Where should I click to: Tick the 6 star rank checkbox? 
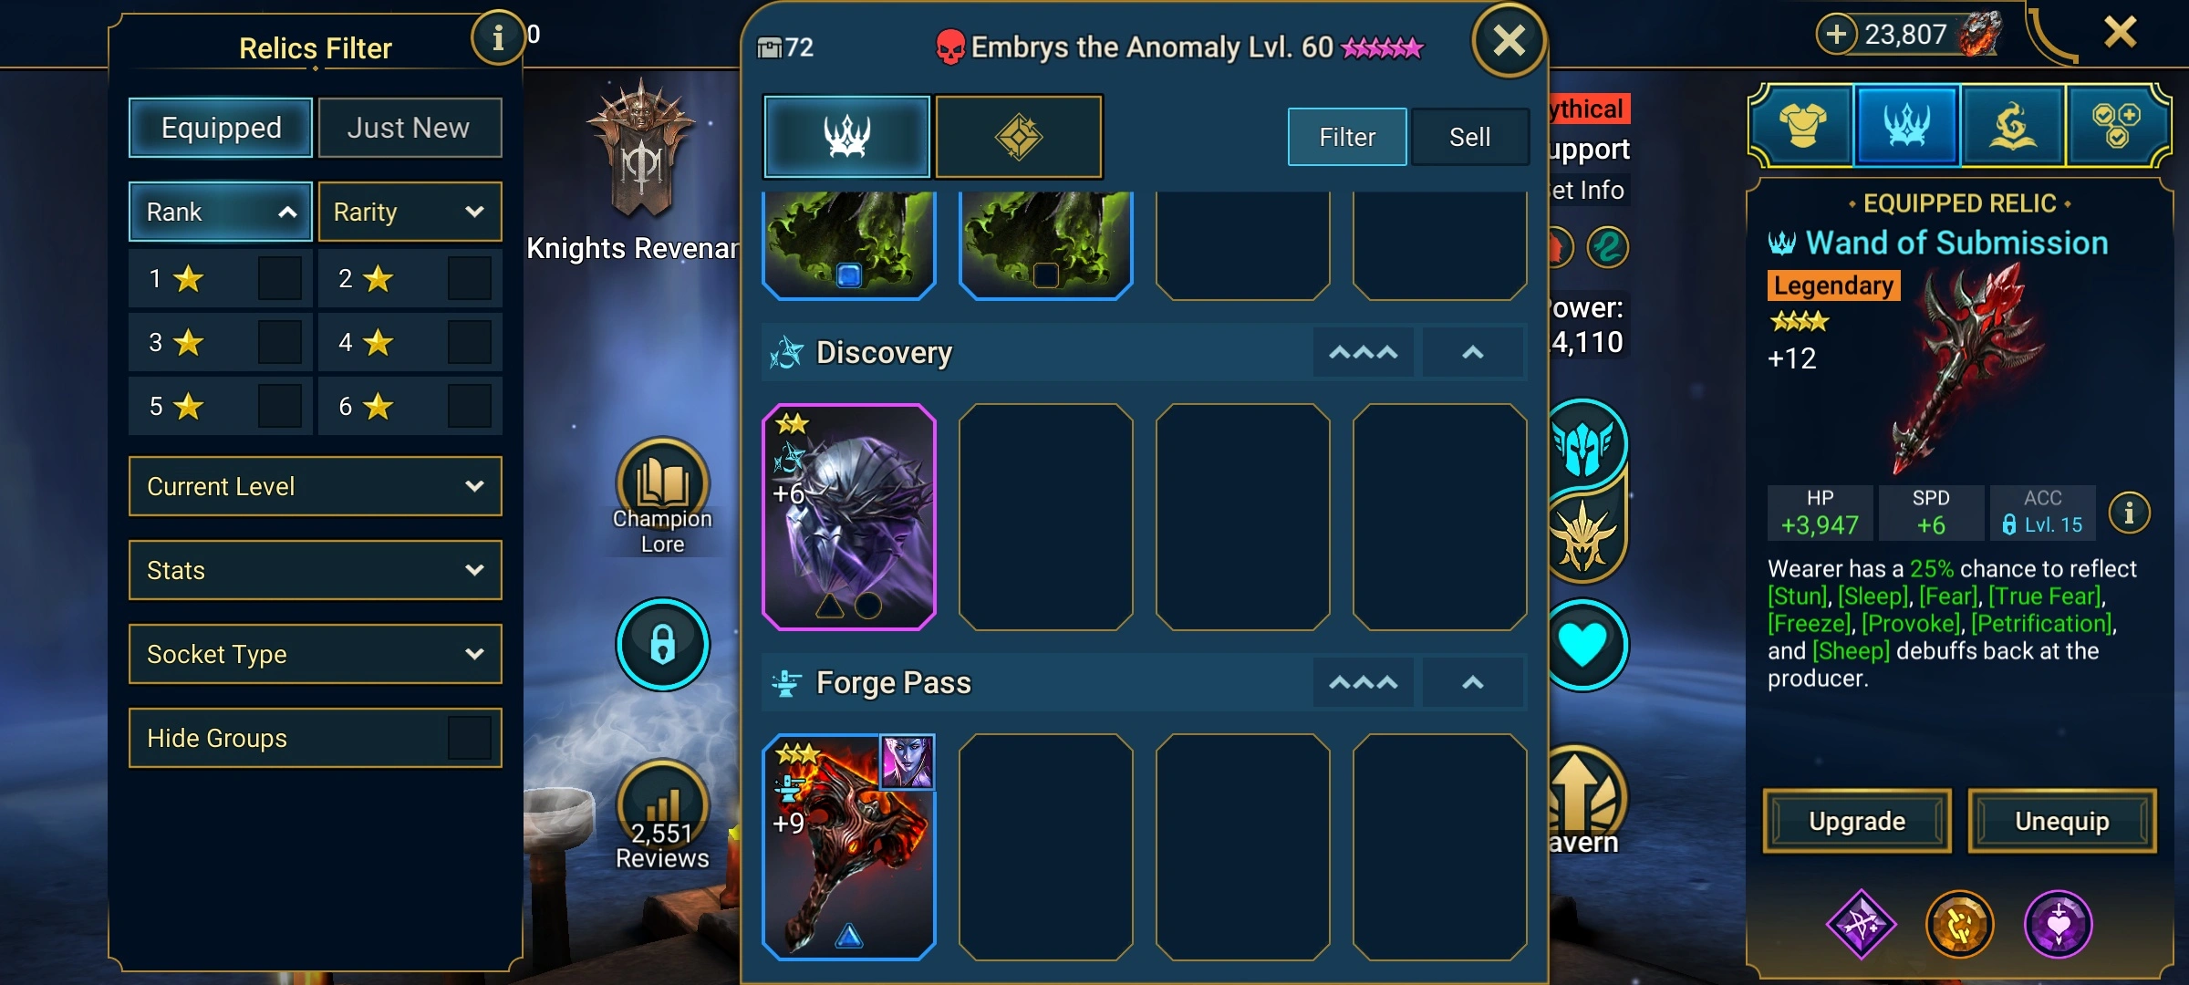click(469, 406)
